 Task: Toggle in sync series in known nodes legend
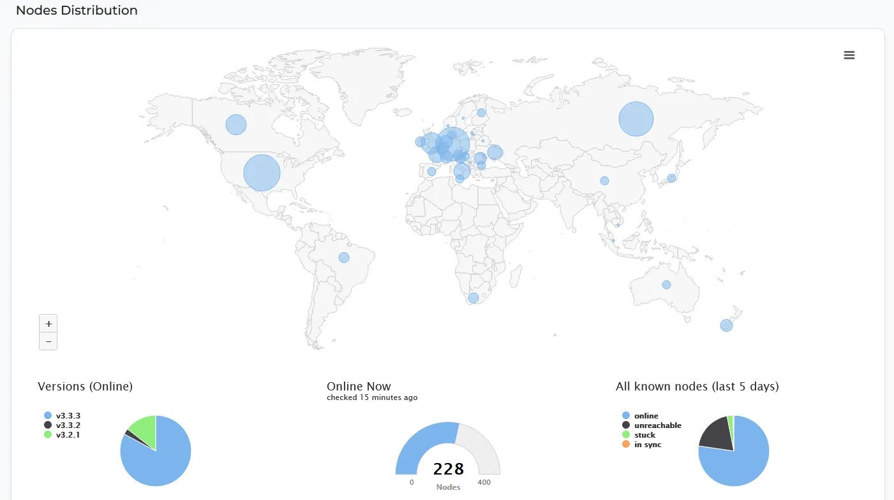click(642, 445)
